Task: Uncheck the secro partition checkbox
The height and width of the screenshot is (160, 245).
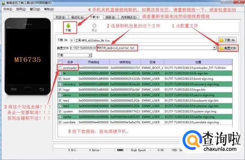Action: coord(60,95)
